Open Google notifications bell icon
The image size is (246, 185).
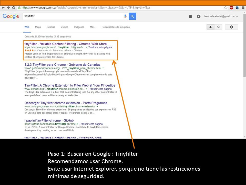[x=198, y=16]
